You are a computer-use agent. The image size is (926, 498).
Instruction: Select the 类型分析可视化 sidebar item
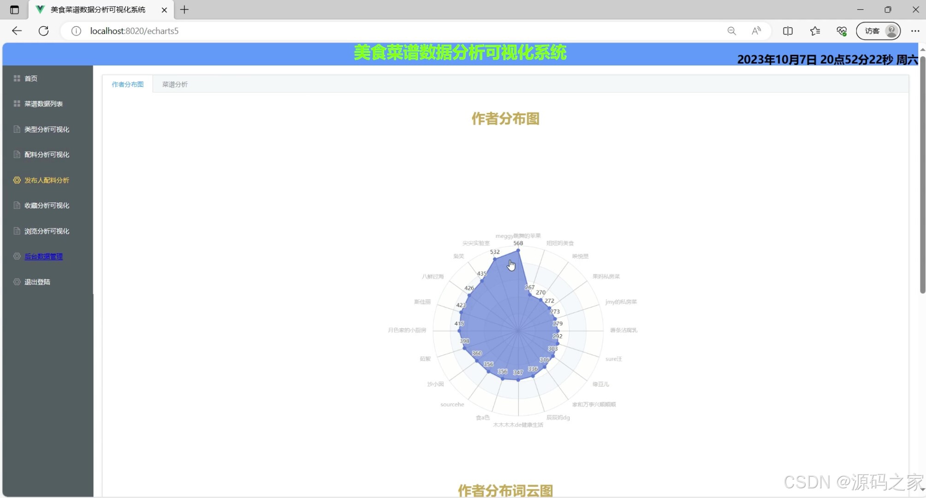click(x=45, y=129)
